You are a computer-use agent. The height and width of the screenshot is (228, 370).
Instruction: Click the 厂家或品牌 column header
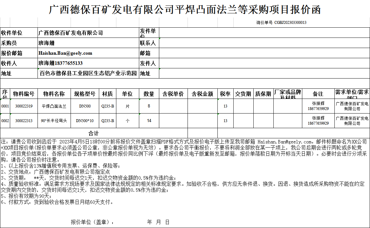click(x=288, y=94)
